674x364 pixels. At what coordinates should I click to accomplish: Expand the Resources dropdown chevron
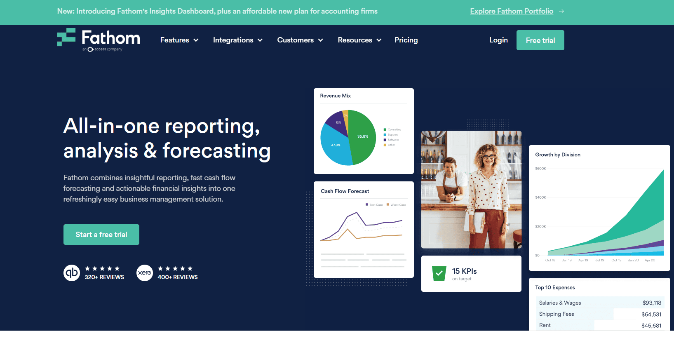pyautogui.click(x=379, y=40)
